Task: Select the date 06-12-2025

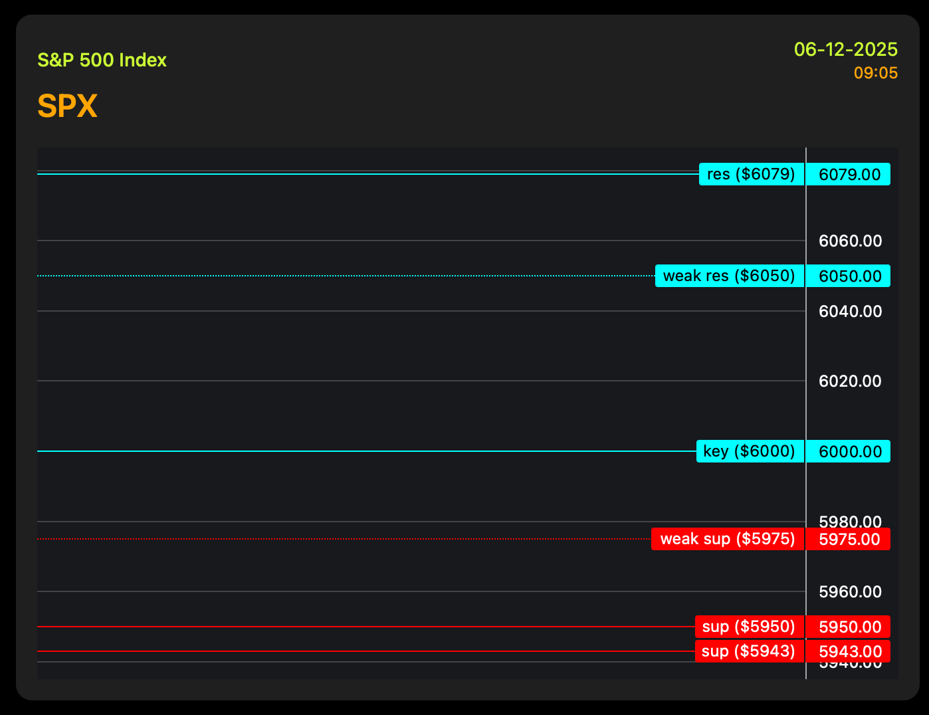Action: point(846,49)
